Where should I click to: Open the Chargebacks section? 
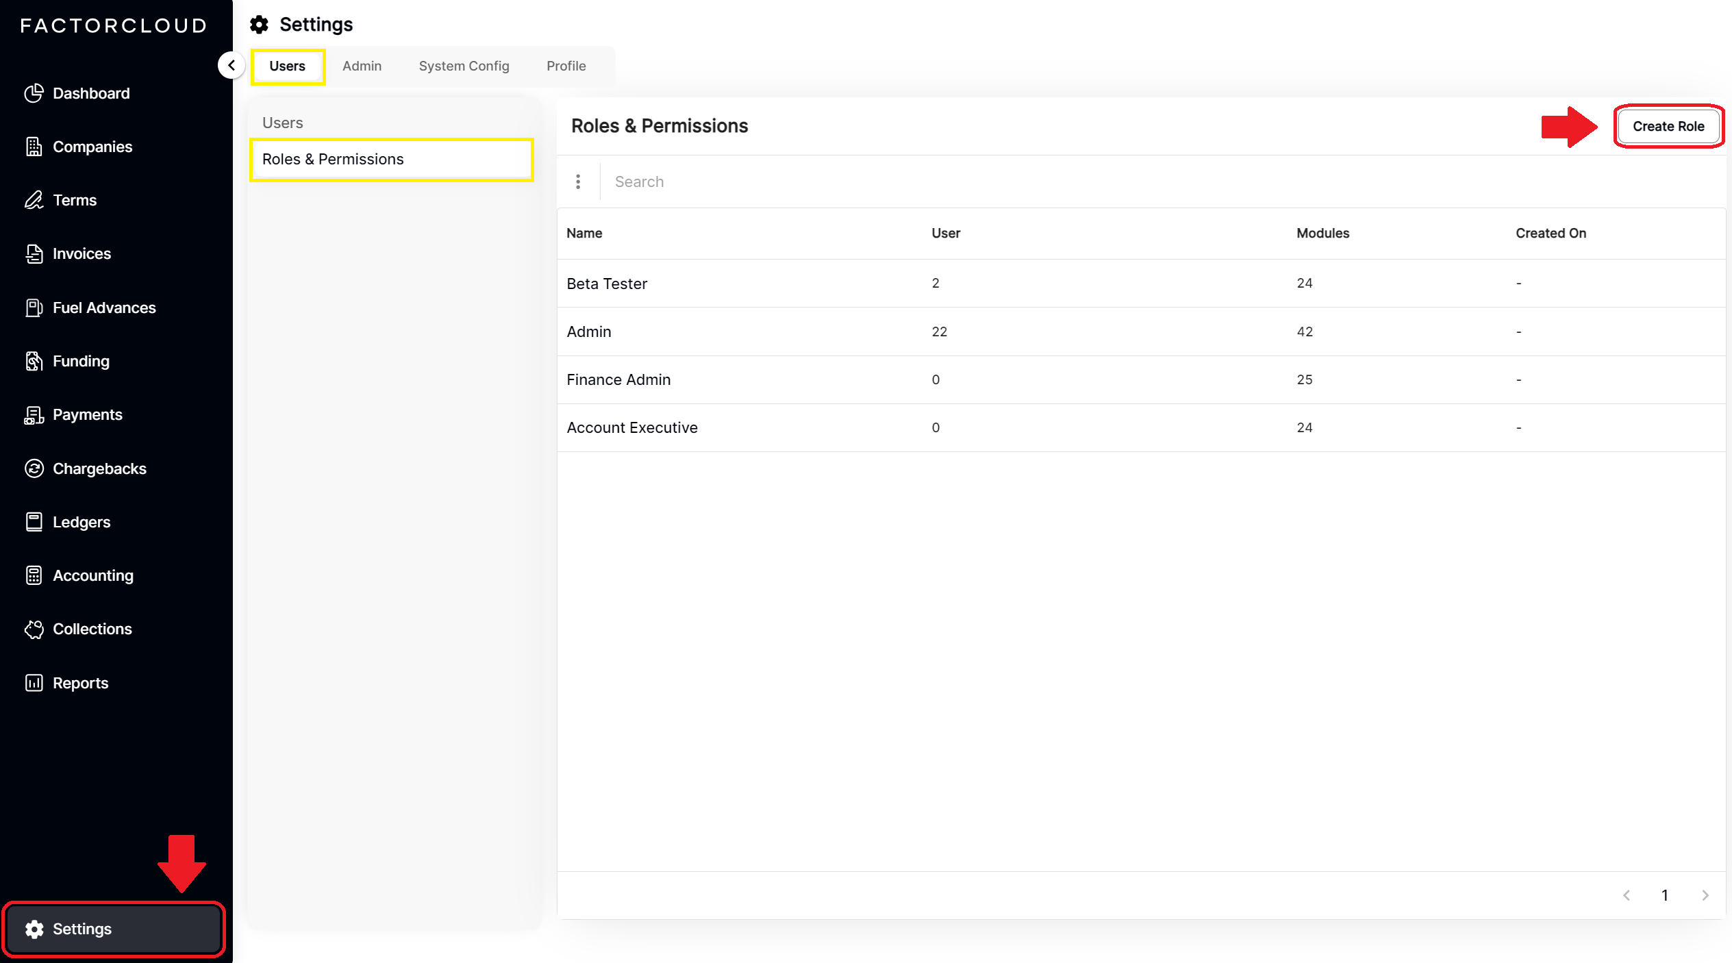pos(34,468)
